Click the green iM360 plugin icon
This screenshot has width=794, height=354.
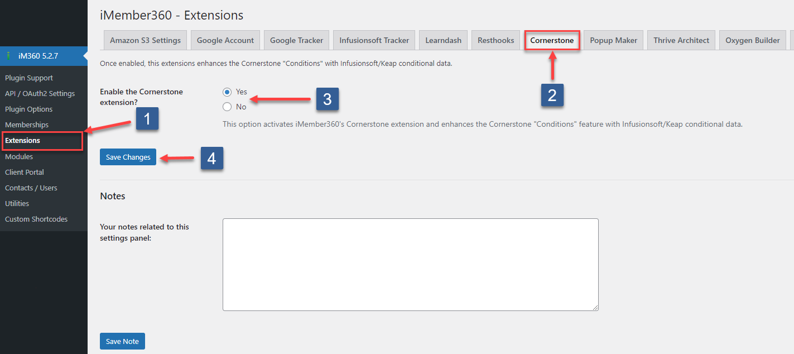[7, 56]
